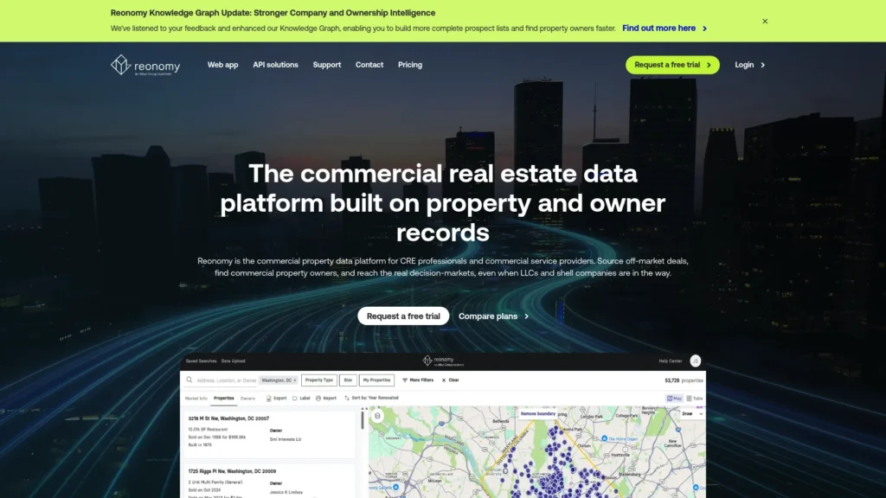Open the My Properties filter
The height and width of the screenshot is (498, 886).
click(x=376, y=380)
